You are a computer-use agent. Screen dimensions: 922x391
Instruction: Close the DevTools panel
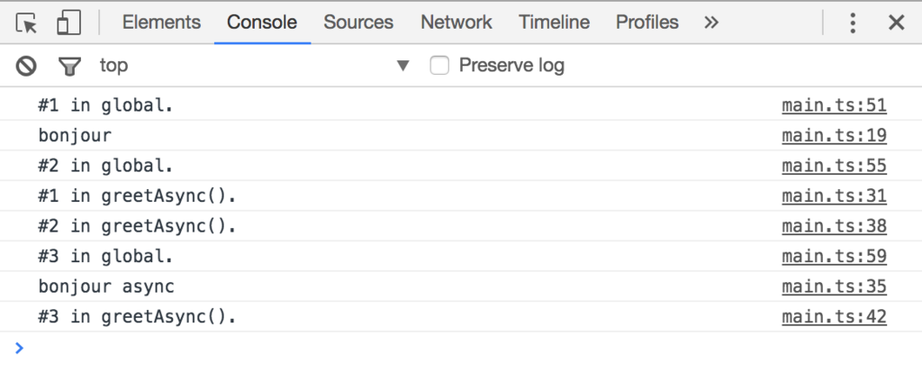coord(896,23)
